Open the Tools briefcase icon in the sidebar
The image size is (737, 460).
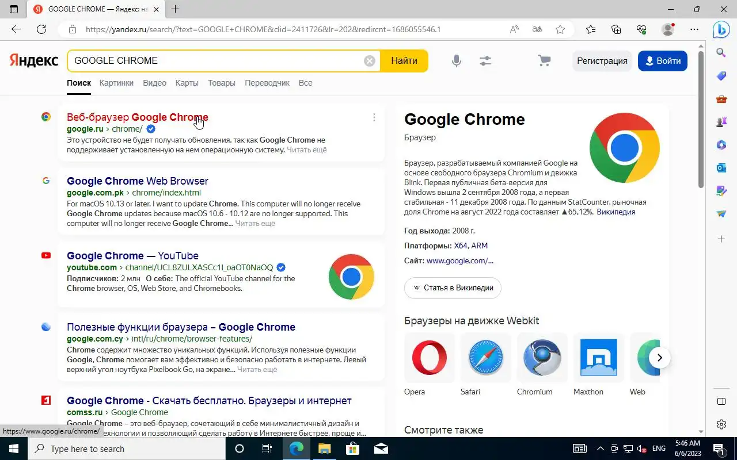[721, 99]
